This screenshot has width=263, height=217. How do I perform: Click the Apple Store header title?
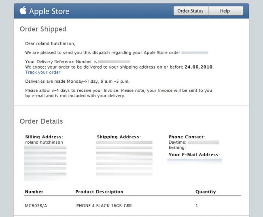click(49, 11)
